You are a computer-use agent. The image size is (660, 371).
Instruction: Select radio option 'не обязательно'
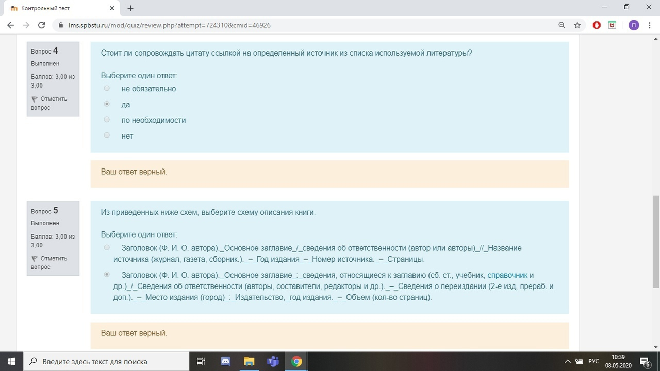tap(107, 88)
